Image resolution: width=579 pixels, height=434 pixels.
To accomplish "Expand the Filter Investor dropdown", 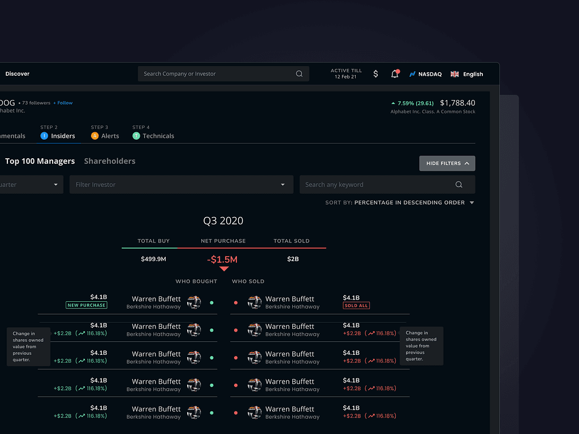I will 283,185.
